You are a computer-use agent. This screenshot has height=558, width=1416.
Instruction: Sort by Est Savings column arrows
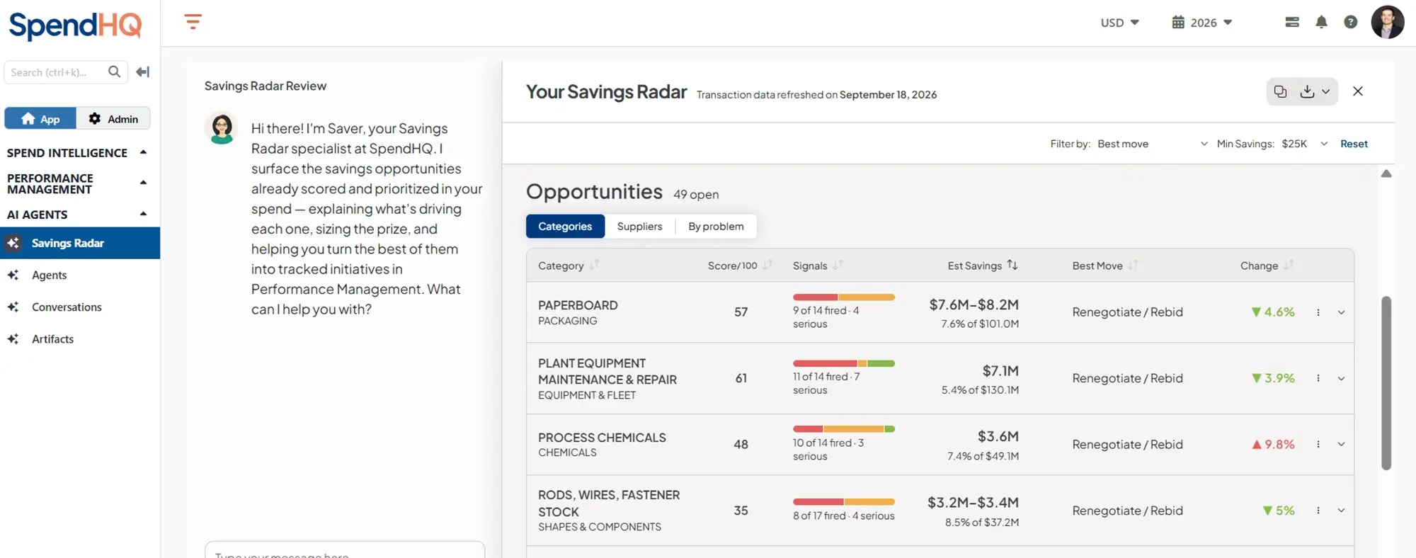(1012, 265)
